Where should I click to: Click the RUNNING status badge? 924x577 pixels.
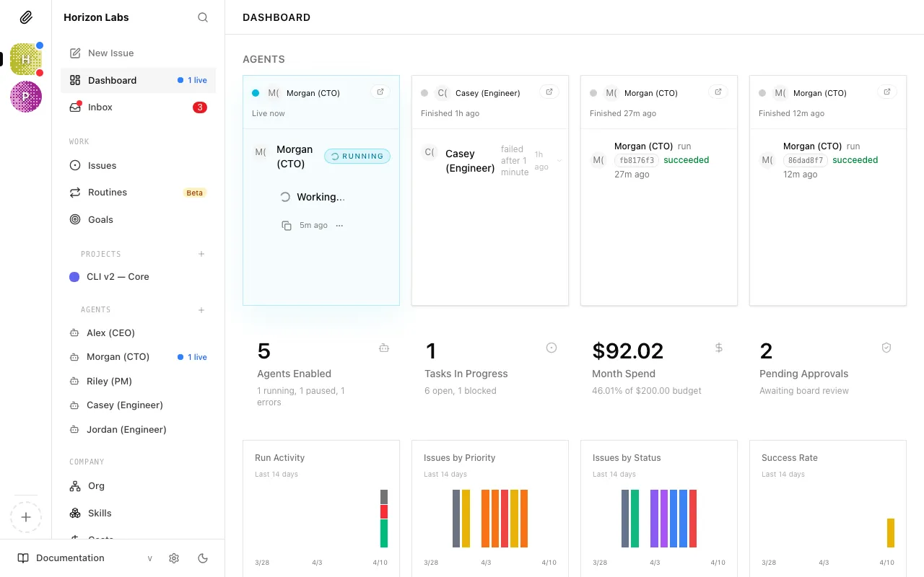pos(357,156)
